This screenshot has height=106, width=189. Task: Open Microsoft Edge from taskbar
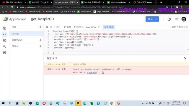click(x=38, y=103)
